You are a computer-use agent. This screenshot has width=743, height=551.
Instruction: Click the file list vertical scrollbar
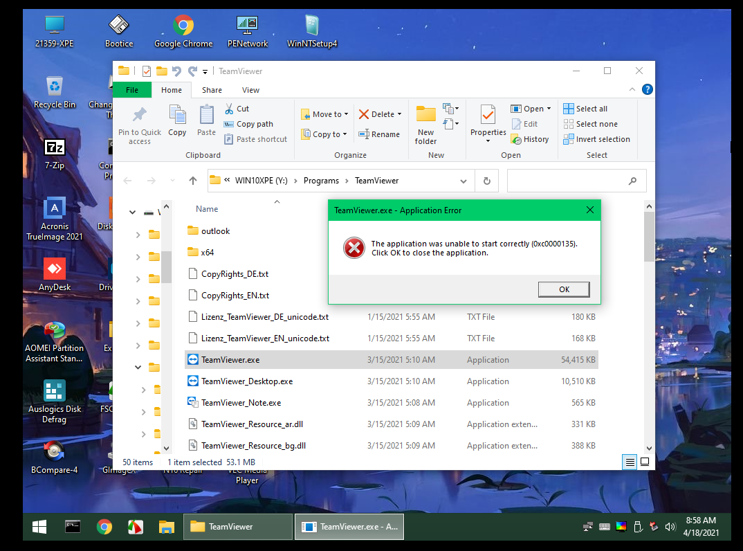[649, 236]
